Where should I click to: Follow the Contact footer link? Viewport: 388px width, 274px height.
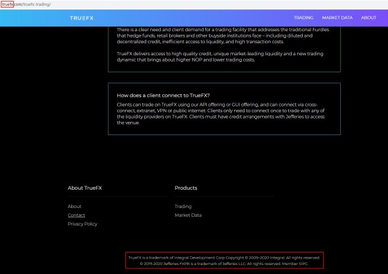(76, 215)
